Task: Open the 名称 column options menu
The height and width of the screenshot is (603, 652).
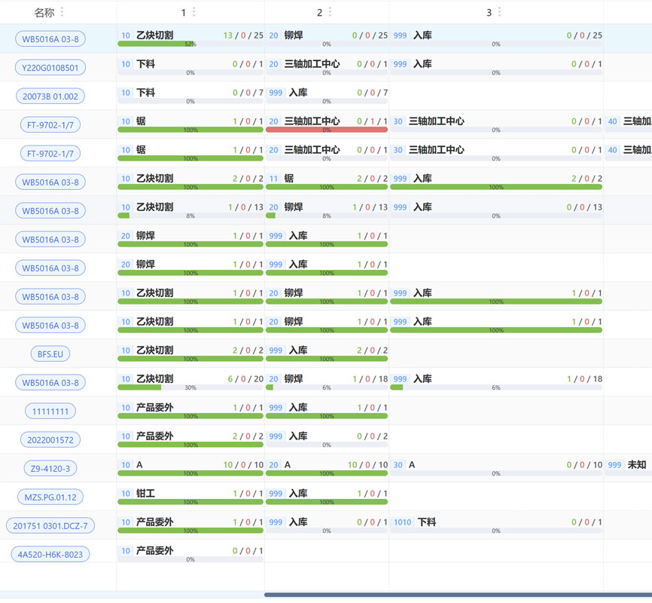Action: coord(62,12)
